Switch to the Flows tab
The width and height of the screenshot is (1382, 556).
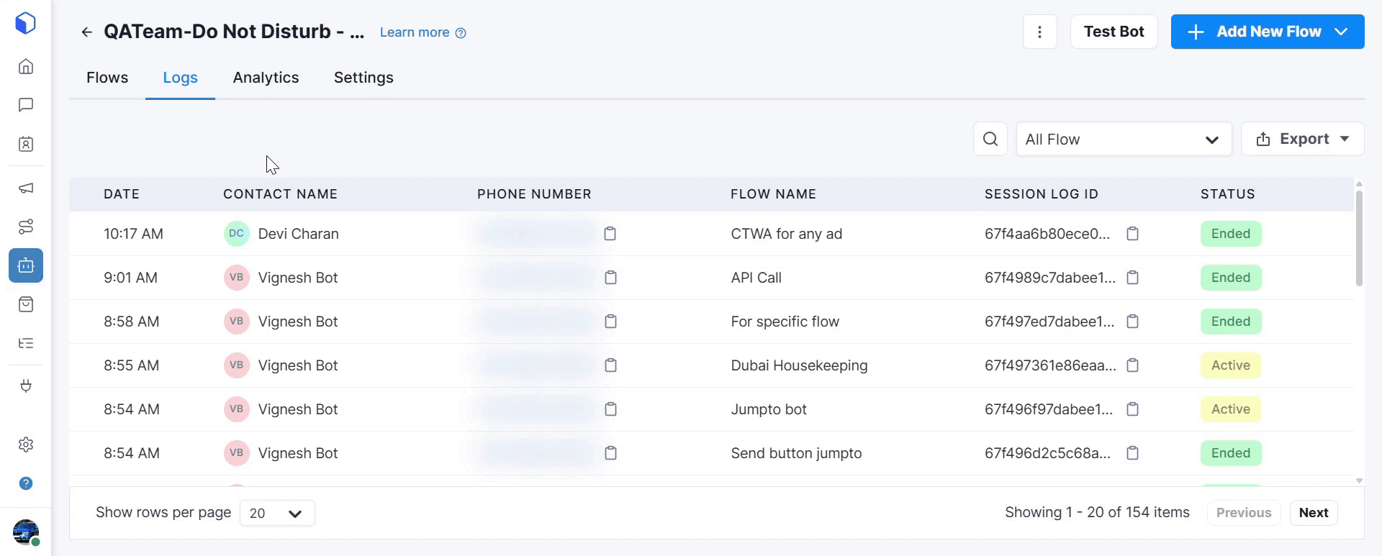(107, 78)
